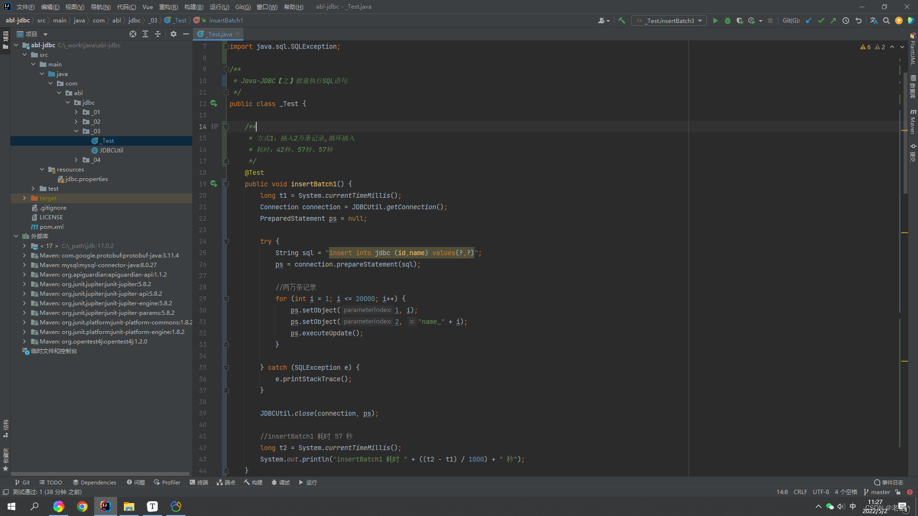Click the Project panel horizontal scrollbar
Screen dimensions: 918x516
tap(100, 474)
